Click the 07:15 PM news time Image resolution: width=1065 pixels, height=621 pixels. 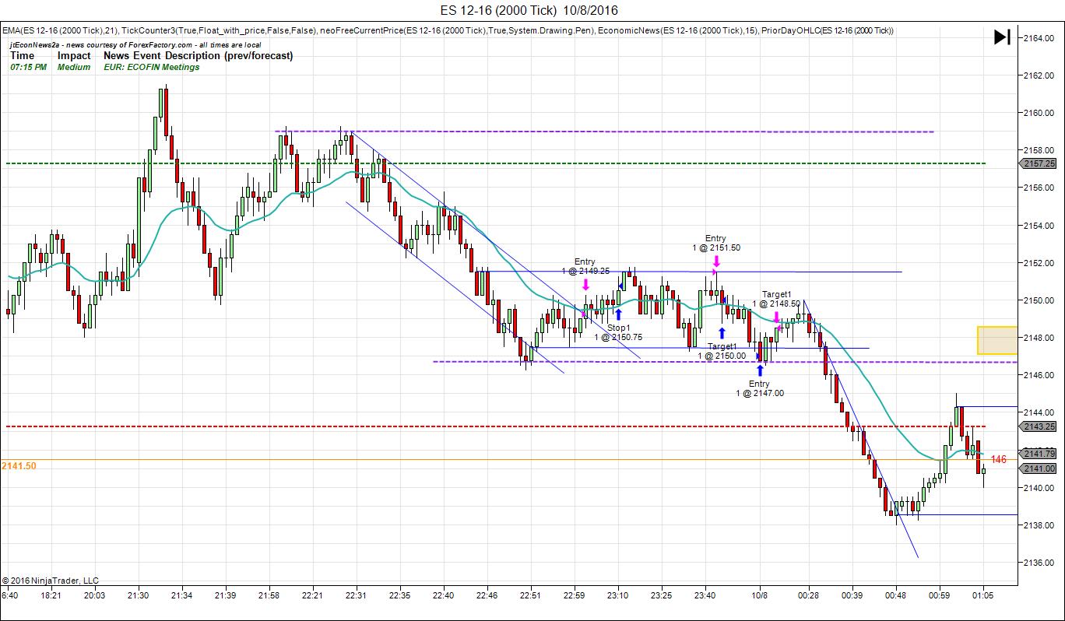click(x=28, y=67)
